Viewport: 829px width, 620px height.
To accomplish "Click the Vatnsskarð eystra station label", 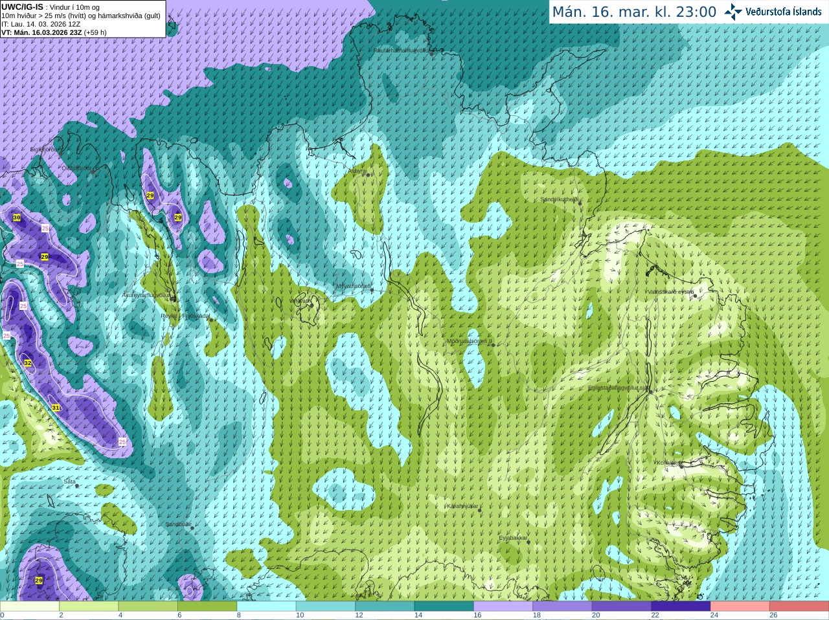I will [x=670, y=292].
